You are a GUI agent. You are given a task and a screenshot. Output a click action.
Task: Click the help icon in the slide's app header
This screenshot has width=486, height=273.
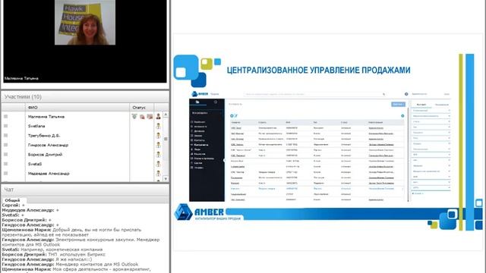[406, 94]
